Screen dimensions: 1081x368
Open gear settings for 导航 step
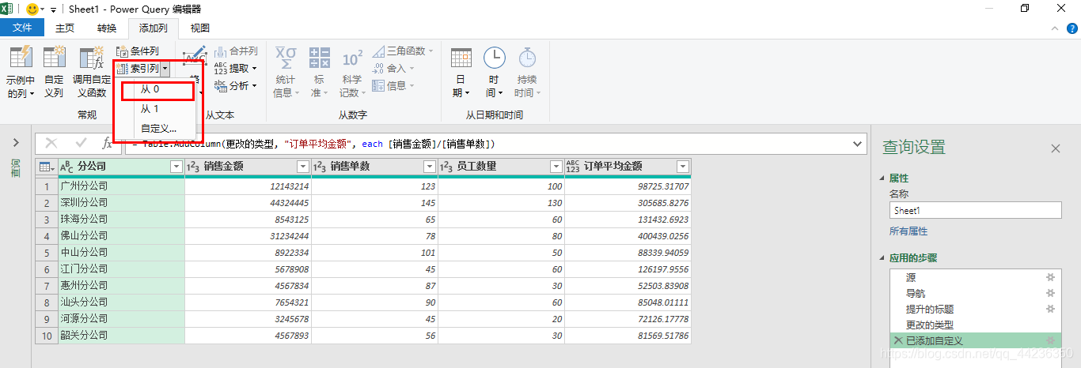1050,293
